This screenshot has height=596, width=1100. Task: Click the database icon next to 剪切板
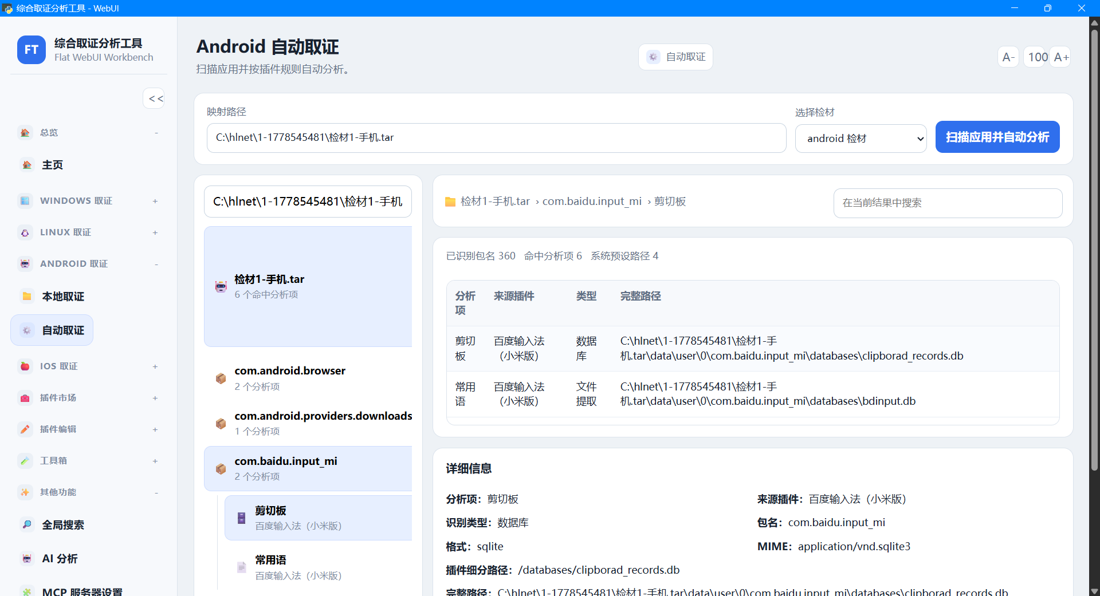coord(242,518)
